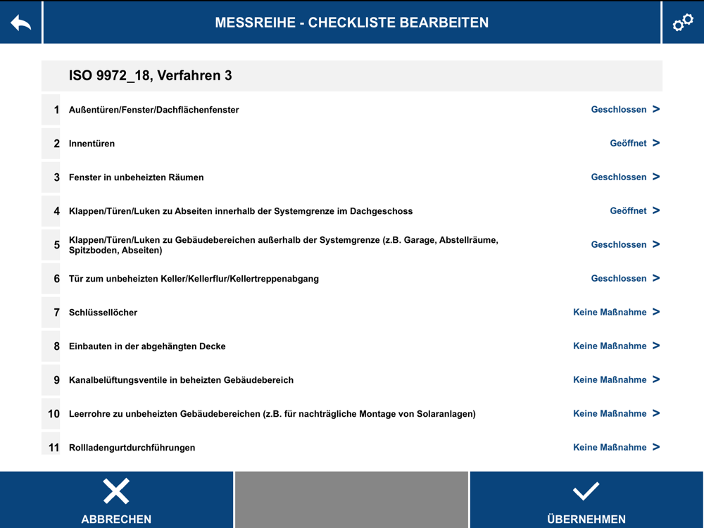Select the Innentüren row label

click(x=92, y=144)
